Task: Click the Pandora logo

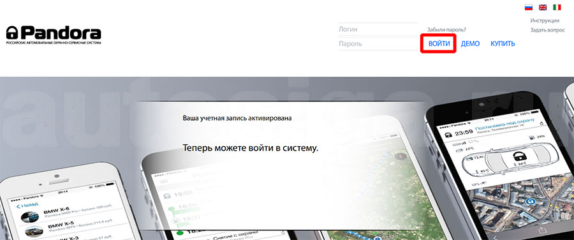Action: tap(54, 35)
